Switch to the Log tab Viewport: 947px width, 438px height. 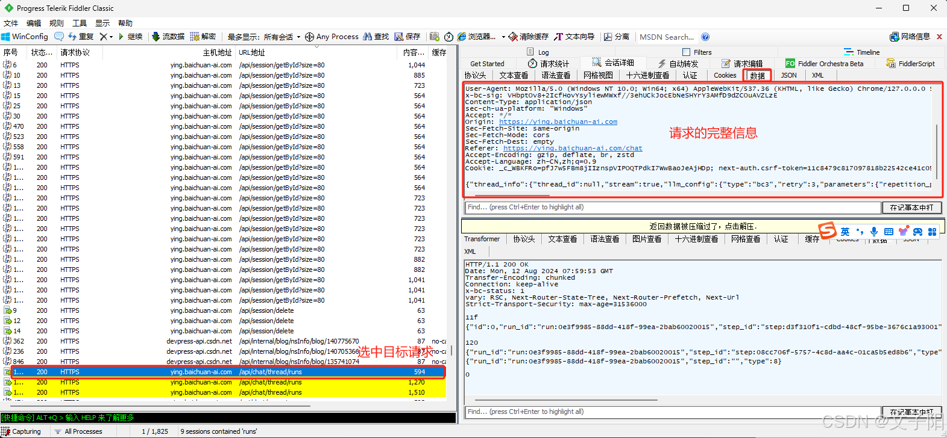(x=538, y=52)
